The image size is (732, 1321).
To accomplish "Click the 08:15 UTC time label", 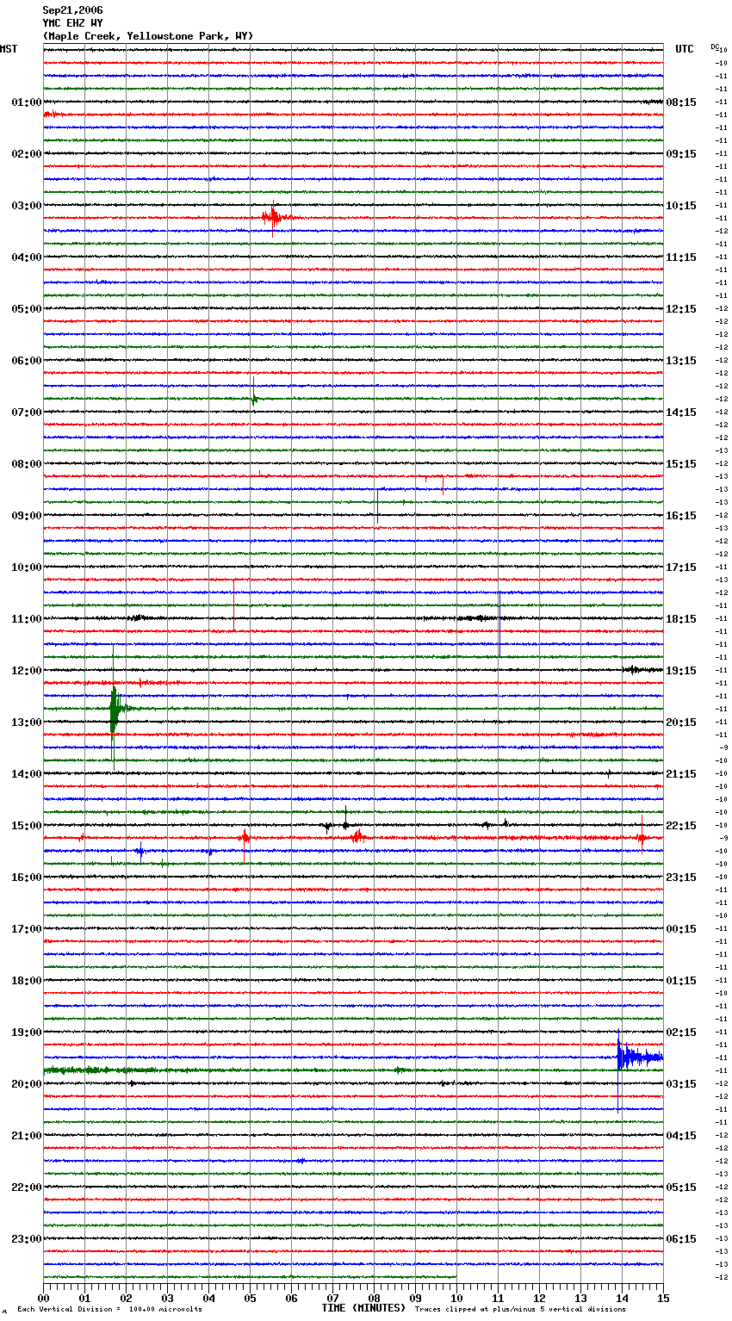I will pyautogui.click(x=681, y=102).
